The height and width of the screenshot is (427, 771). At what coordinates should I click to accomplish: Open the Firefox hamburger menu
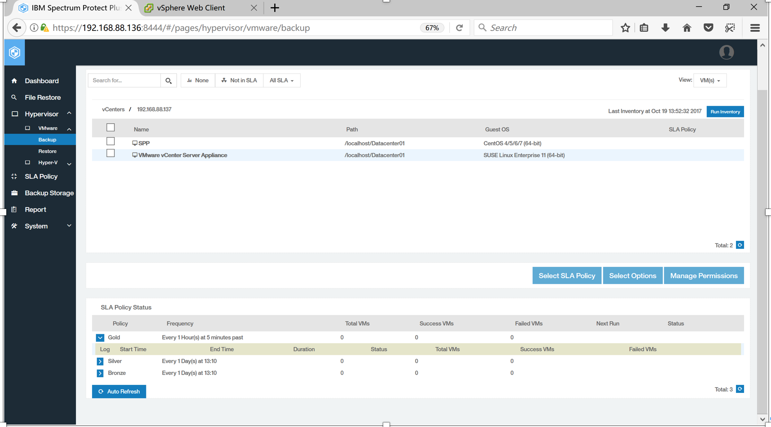pyautogui.click(x=755, y=28)
